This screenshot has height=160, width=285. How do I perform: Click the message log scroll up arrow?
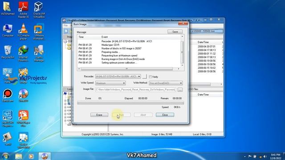(182, 36)
